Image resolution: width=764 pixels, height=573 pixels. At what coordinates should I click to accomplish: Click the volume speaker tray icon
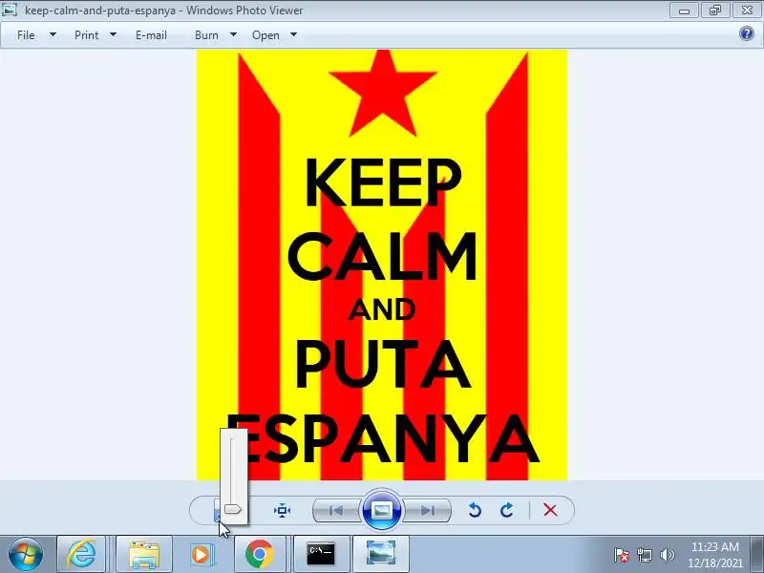[667, 555]
